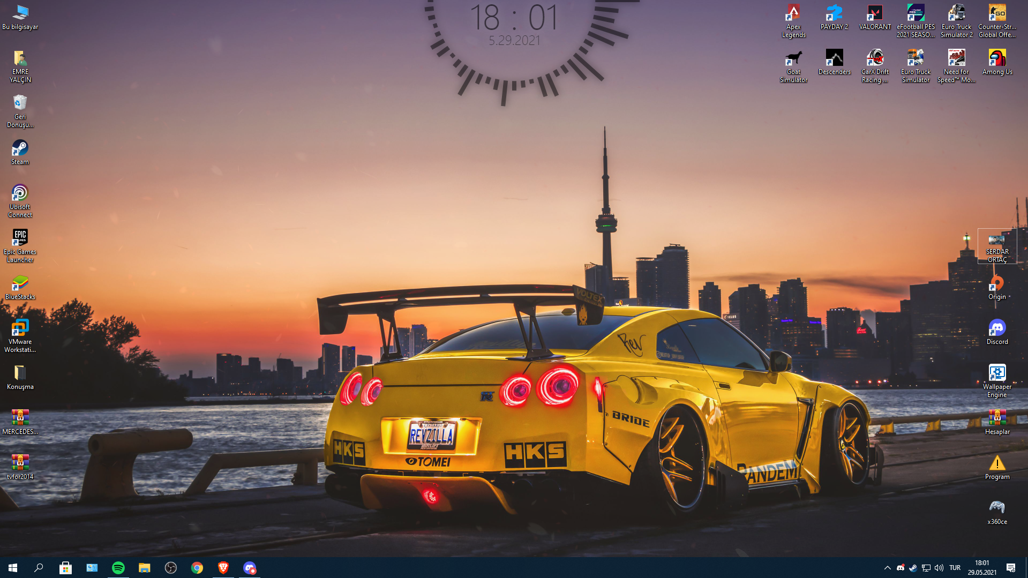Select the MERCEDES archive file

(20, 422)
